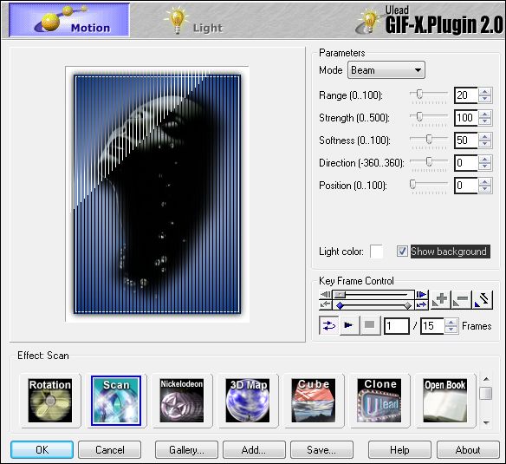506x464 pixels.
Task: Decrease the total Frames count with the down arrow
Action: (x=451, y=330)
